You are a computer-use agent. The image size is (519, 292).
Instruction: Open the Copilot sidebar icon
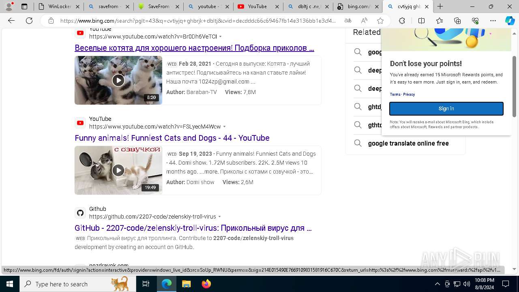510,21
